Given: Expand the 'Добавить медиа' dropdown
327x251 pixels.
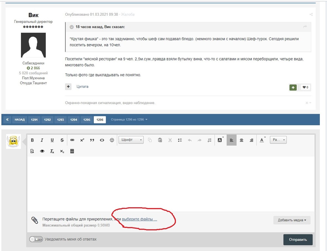Looking at the screenshot, I should [292, 220].
